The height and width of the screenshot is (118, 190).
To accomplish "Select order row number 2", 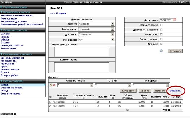I will [116, 106].
